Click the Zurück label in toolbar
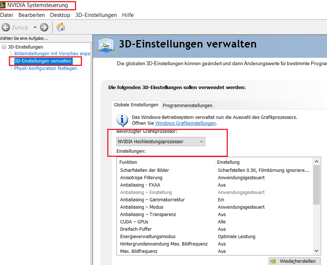 point(20,27)
